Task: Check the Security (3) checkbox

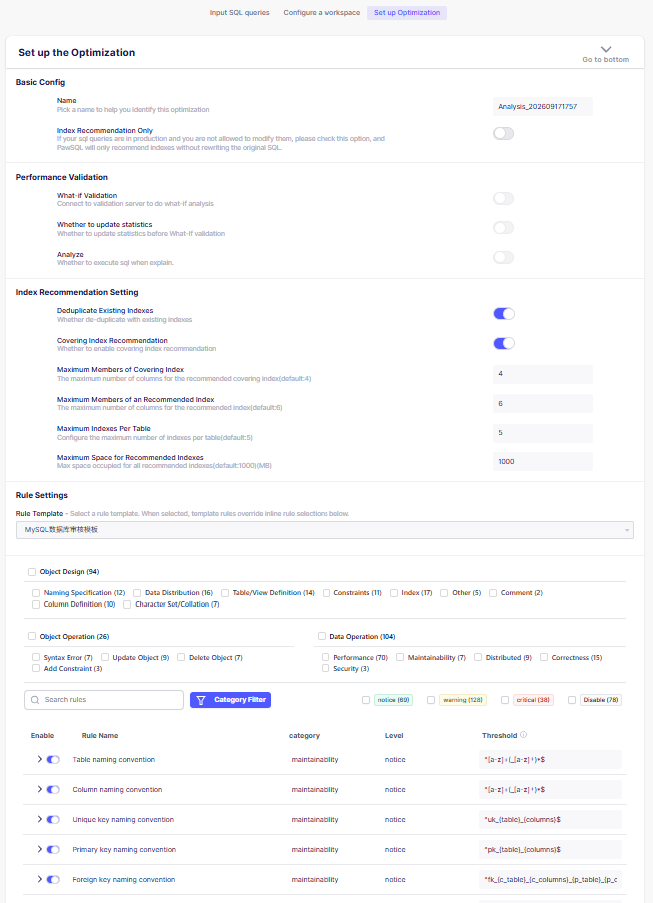Action: point(326,668)
